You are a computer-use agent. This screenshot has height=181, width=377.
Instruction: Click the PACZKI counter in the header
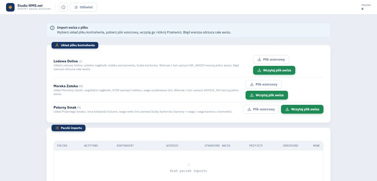click(366, 7)
